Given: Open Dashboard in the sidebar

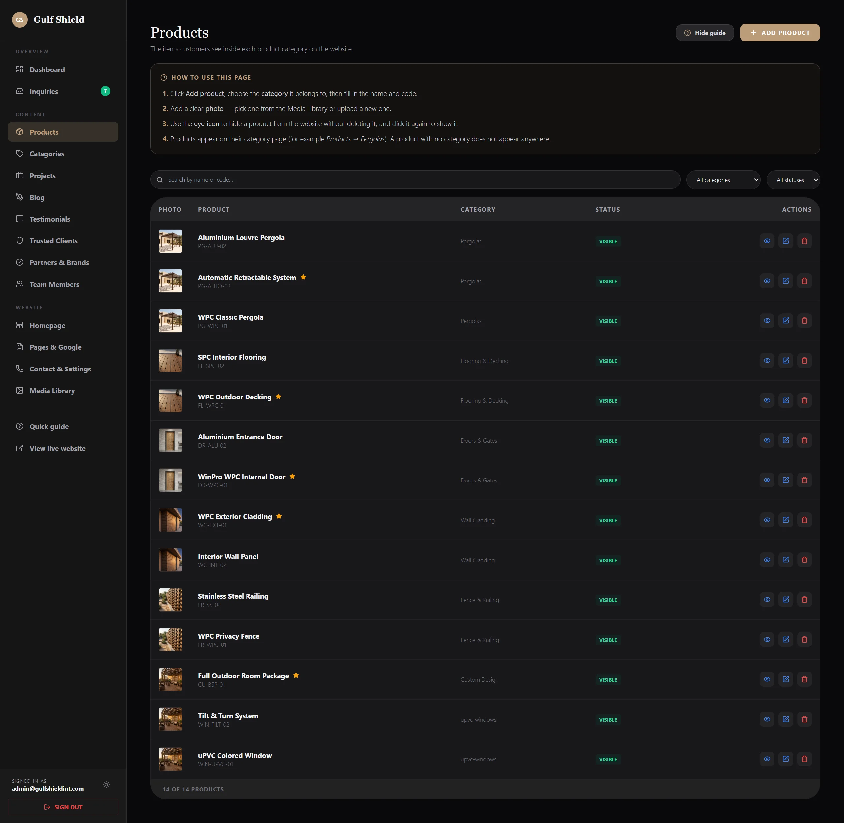Looking at the screenshot, I should coord(63,69).
